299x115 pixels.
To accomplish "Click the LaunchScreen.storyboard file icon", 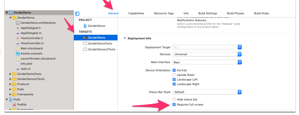I will pos(18,59).
